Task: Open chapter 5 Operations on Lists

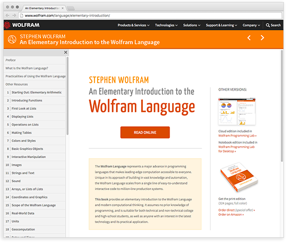Action: click(35, 125)
